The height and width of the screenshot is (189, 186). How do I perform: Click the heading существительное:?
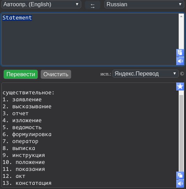pyautogui.click(x=29, y=93)
